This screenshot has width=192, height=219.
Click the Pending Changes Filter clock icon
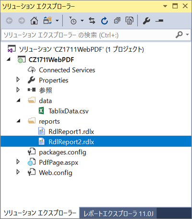click(x=72, y=21)
